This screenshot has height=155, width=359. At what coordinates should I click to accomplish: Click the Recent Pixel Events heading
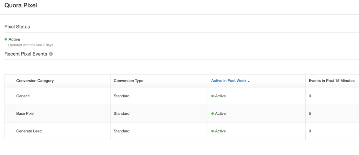click(x=26, y=54)
